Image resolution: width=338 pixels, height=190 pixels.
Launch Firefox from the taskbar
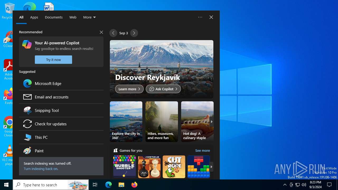[134, 185]
